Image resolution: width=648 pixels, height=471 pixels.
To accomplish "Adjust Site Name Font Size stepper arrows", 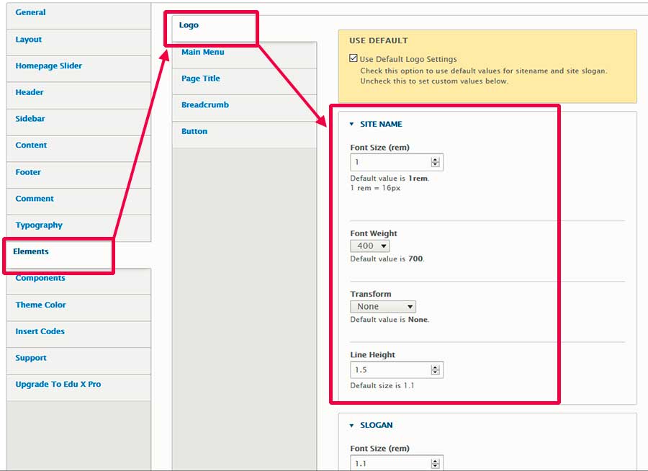I will 435,163.
